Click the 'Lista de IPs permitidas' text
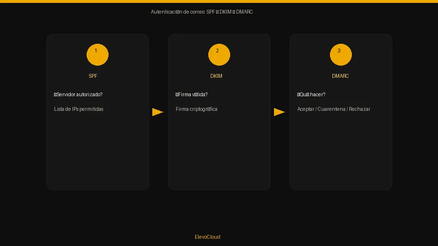Image resolution: width=438 pixels, height=246 pixels. click(x=79, y=109)
